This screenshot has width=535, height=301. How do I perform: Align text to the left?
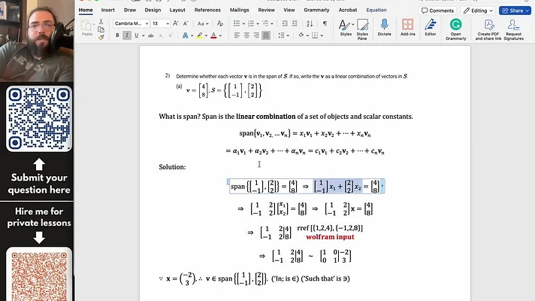coord(237,35)
